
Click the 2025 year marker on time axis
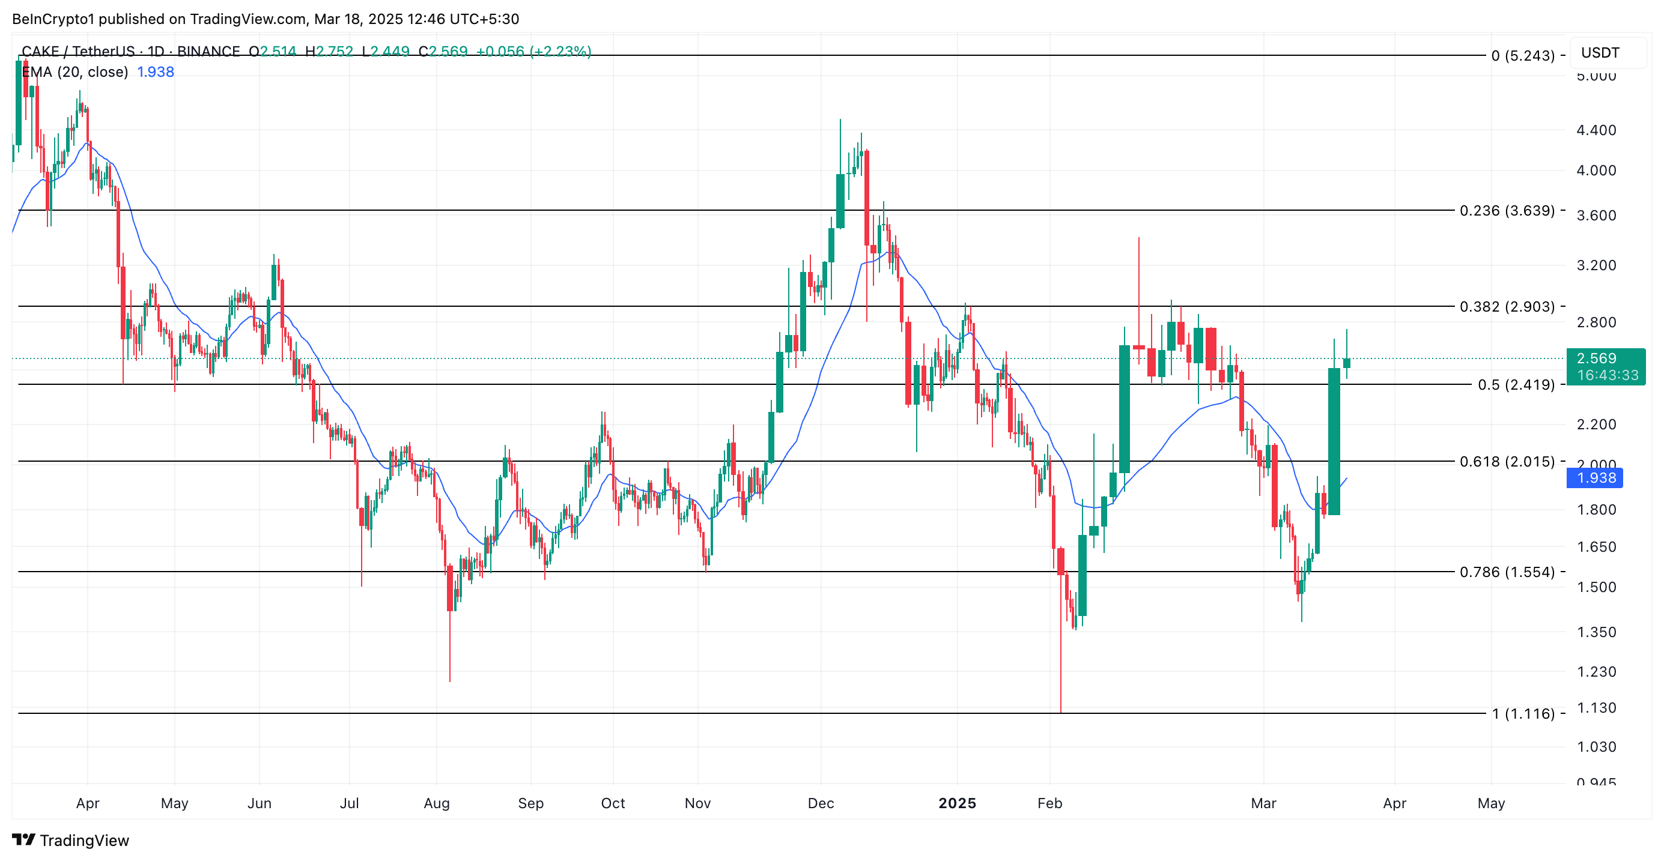(x=957, y=803)
